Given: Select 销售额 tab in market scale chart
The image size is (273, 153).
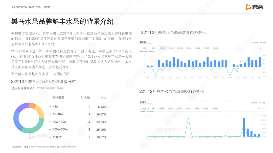Looking at the screenshot, I should click(144, 108).
